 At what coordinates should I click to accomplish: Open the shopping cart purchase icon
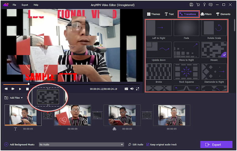click(x=198, y=5)
